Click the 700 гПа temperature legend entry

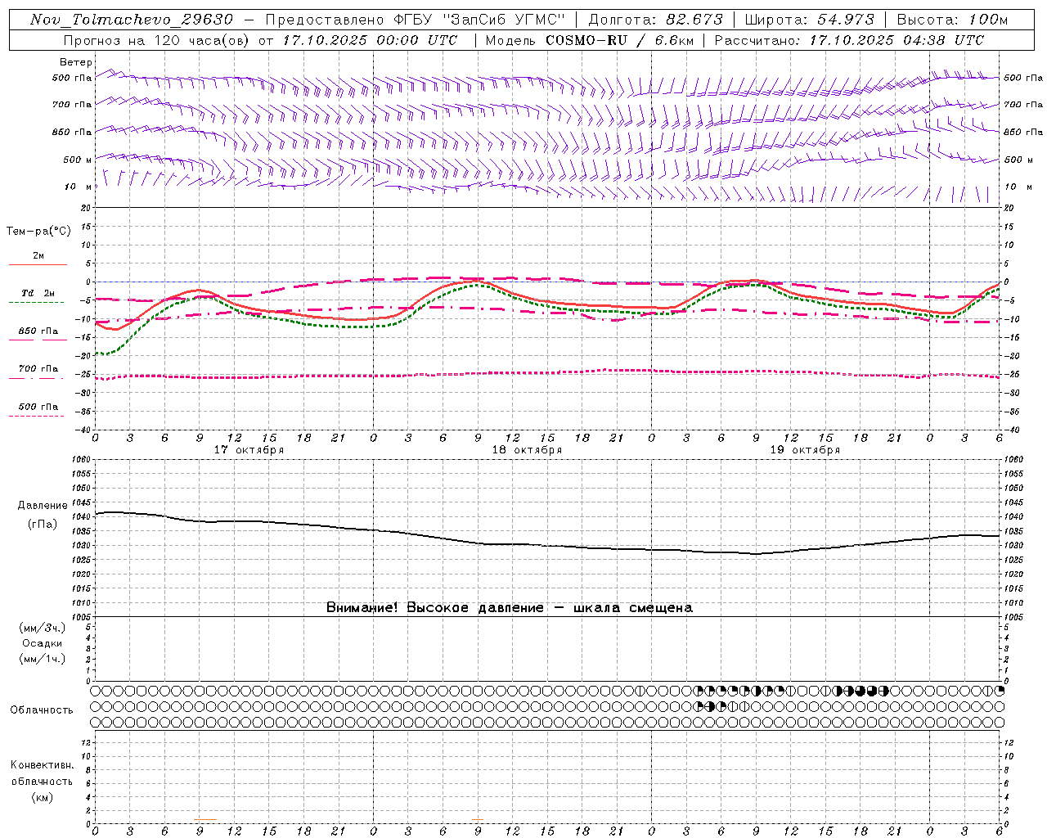coord(38,369)
